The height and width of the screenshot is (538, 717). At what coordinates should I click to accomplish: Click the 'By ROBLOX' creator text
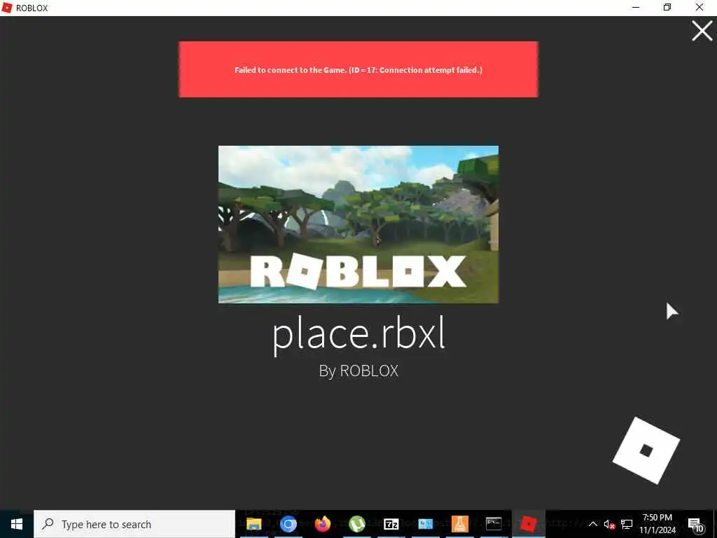coord(358,371)
